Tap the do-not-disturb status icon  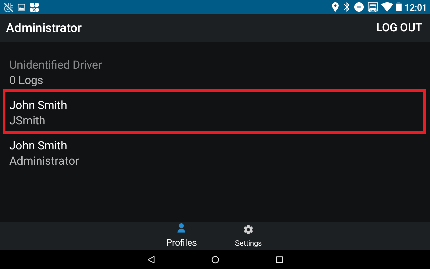359,7
